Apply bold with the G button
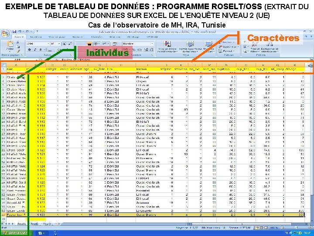314x236 pixels. pyautogui.click(x=30, y=49)
